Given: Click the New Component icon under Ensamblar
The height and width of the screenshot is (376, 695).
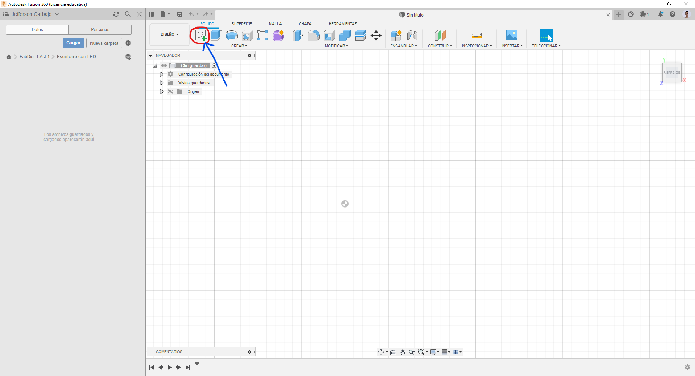Looking at the screenshot, I should coord(396,35).
